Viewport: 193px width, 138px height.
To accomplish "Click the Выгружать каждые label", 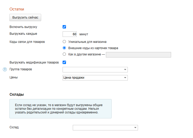I will coord(23,34).
